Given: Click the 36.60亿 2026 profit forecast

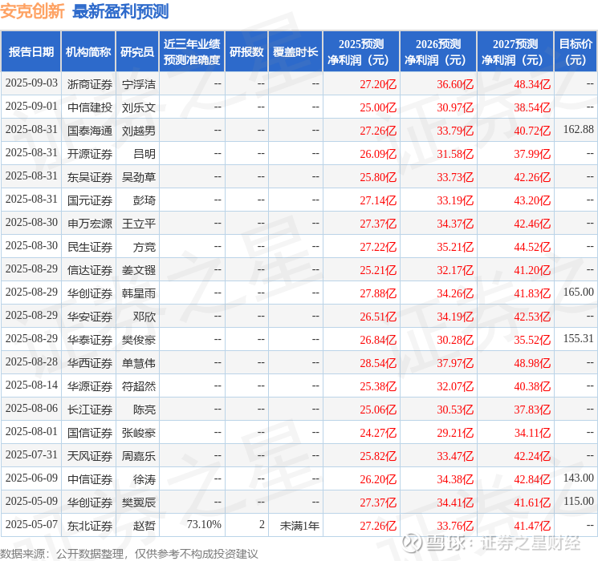Looking at the screenshot, I should [x=455, y=84].
